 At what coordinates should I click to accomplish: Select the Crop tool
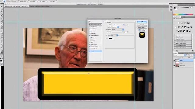click(x=2, y=16)
